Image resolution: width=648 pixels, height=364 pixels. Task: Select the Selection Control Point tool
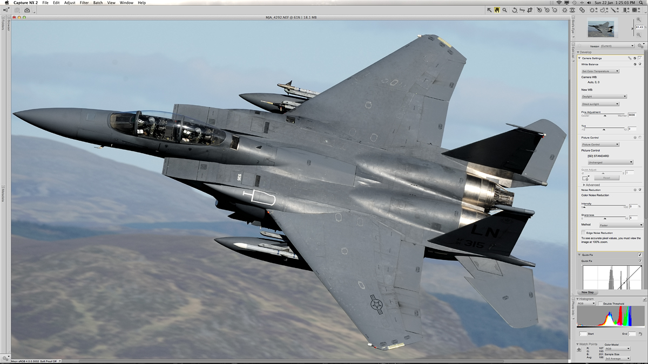point(594,10)
